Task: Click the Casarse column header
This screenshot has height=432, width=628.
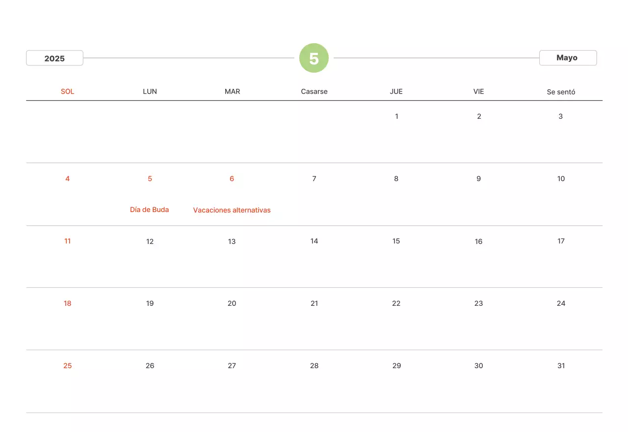Action: (314, 92)
